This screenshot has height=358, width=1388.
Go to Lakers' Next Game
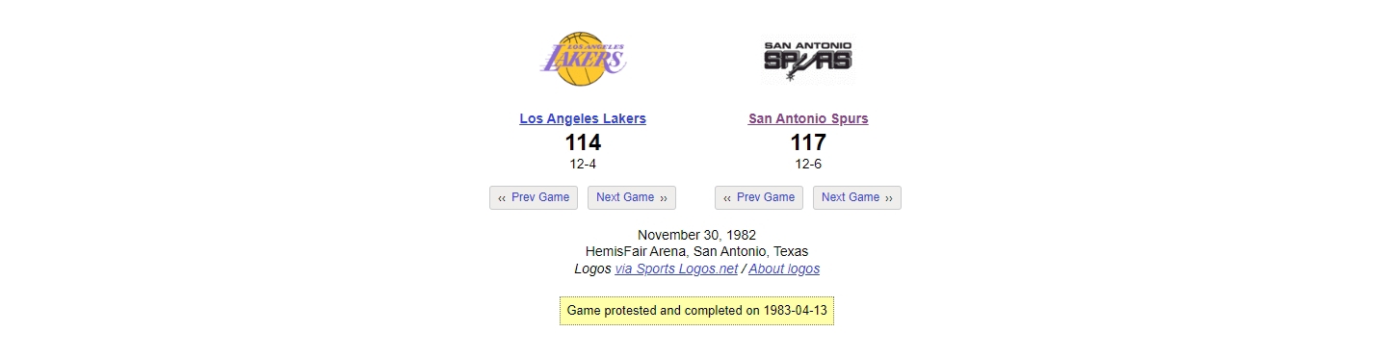(x=632, y=197)
